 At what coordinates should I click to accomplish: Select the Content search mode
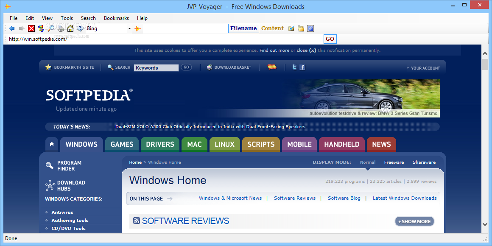point(272,28)
